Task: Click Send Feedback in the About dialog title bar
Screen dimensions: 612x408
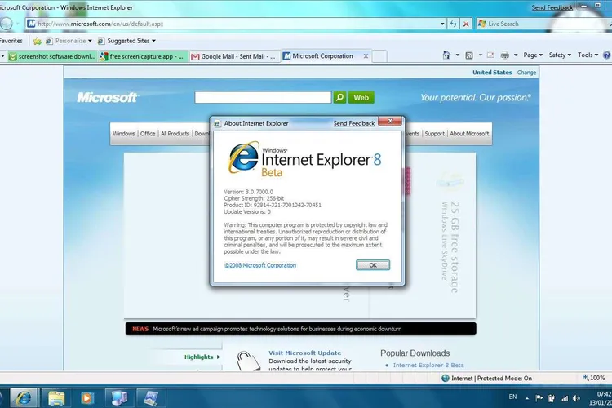Action: pos(353,123)
